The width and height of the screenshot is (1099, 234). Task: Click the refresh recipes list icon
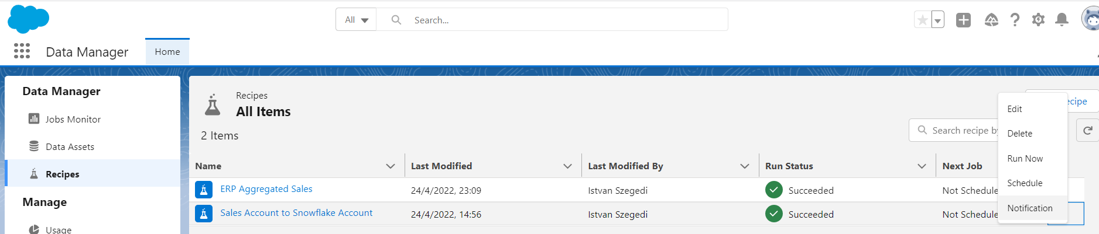1087,131
